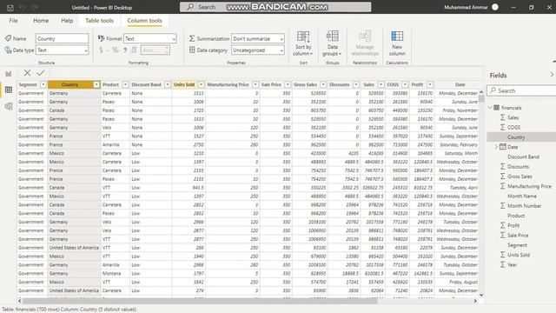Select the Data view icon
The width and height of the screenshot is (556, 313).
click(9, 90)
